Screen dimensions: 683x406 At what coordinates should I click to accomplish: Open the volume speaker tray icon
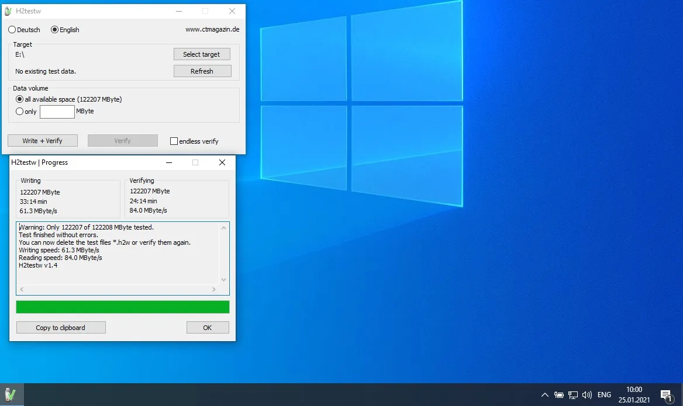(x=587, y=395)
